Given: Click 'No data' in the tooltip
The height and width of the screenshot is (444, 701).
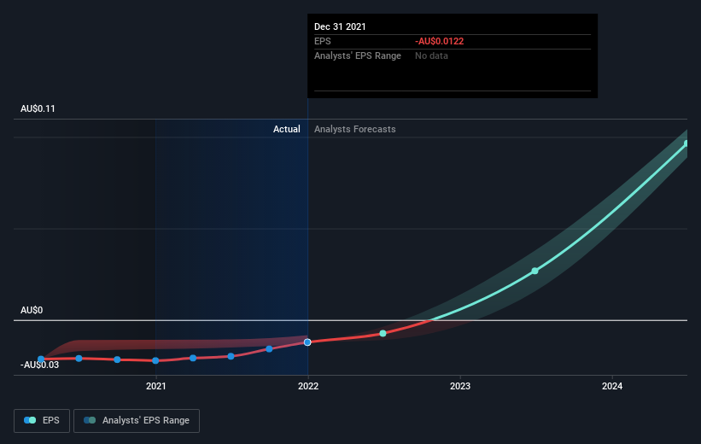Looking at the screenshot, I should tap(431, 55).
